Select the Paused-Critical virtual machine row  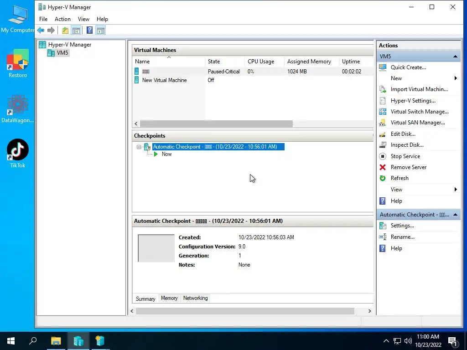click(x=253, y=72)
